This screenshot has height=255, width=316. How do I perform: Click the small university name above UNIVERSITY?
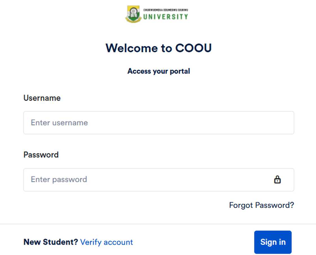coord(165,10)
